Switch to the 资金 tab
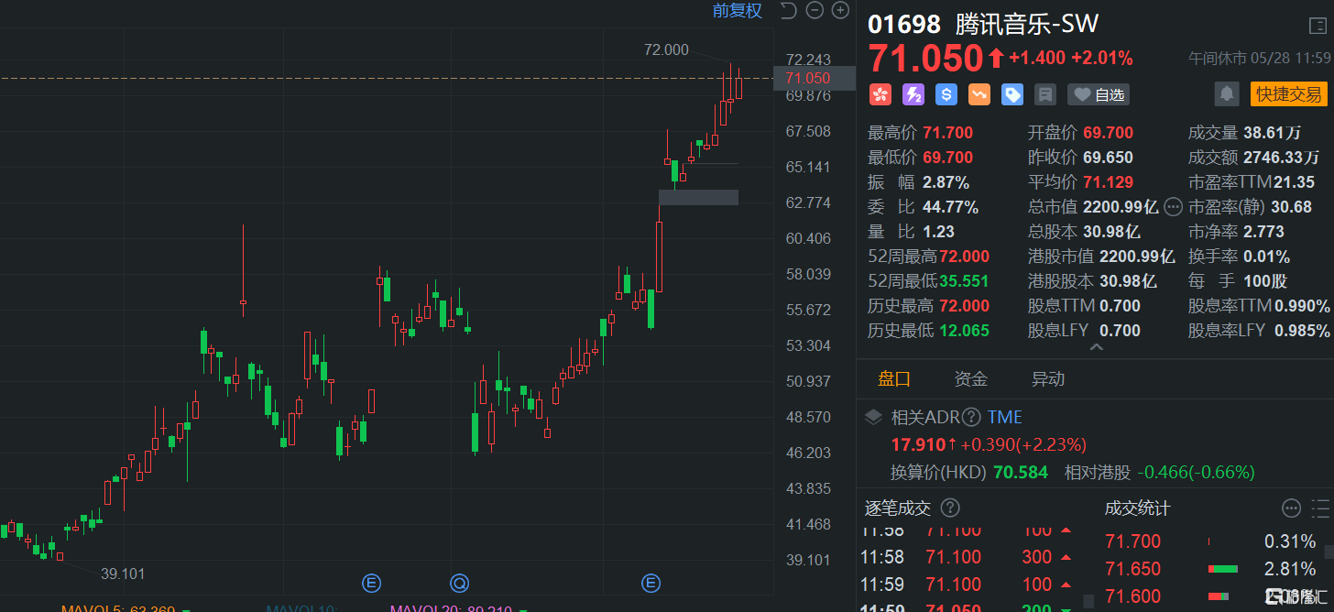The width and height of the screenshot is (1334, 612). coord(971,379)
